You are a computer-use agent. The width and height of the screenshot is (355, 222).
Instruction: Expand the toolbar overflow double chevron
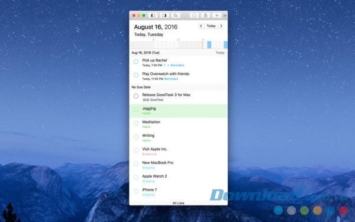click(225, 15)
